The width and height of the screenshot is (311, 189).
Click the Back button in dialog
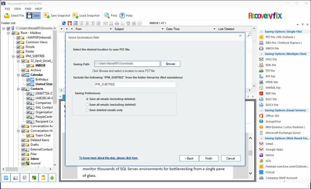(189, 158)
